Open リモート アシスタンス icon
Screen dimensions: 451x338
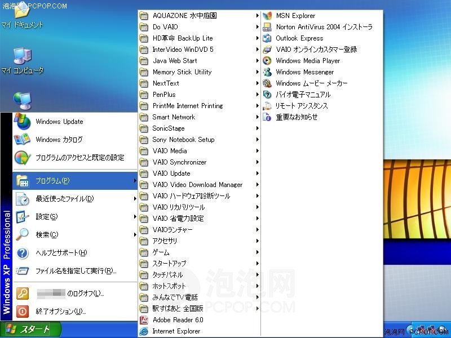(x=267, y=106)
